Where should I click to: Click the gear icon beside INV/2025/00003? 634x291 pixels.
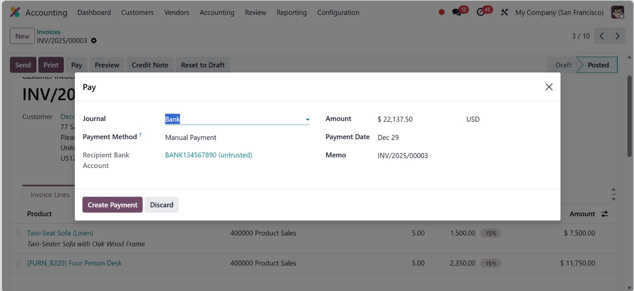tap(94, 40)
